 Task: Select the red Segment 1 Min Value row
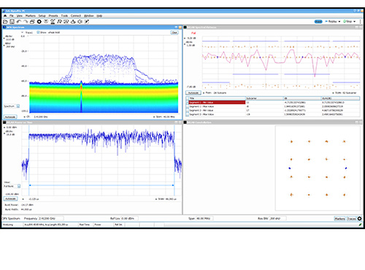coord(217,102)
